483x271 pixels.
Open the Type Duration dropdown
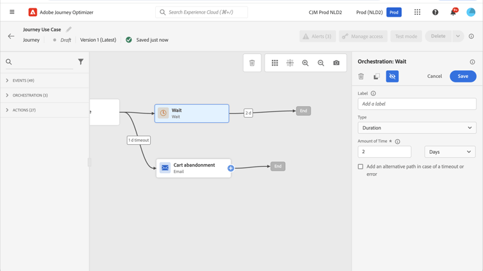coord(417,128)
